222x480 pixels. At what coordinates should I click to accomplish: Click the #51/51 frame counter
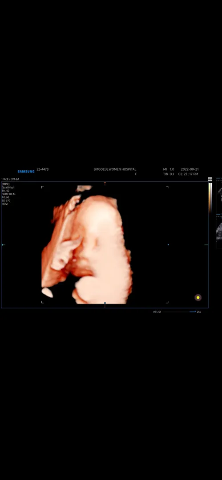(x=157, y=312)
